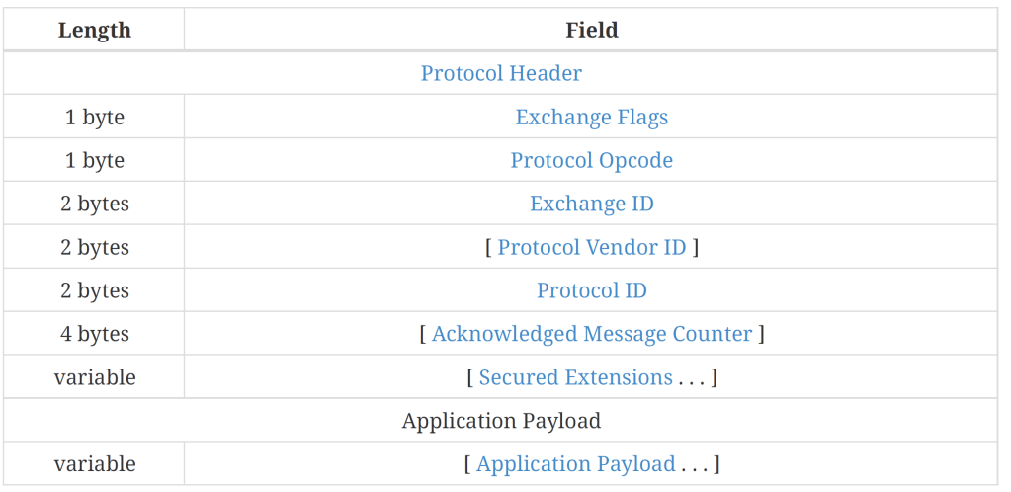The width and height of the screenshot is (1011, 492).
Task: Click the Protocol Vendor ID link
Action: [x=591, y=247]
